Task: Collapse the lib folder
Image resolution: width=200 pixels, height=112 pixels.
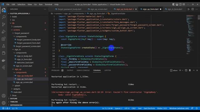Action: tap(13, 23)
